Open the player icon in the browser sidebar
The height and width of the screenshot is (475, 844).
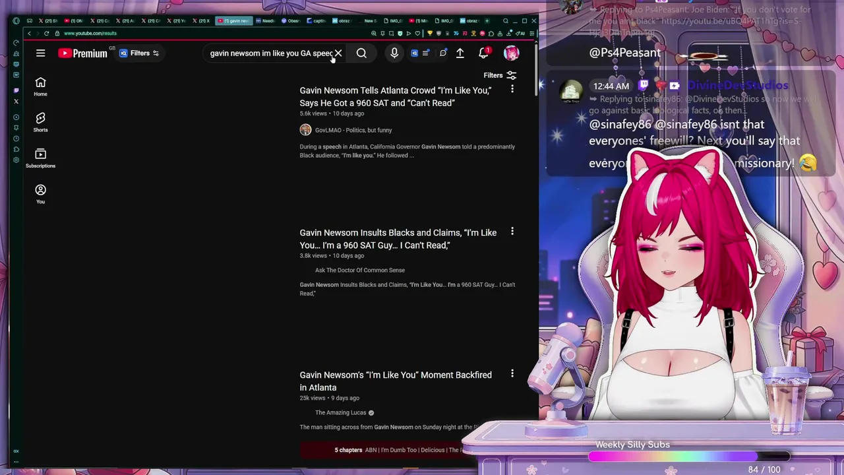16,117
